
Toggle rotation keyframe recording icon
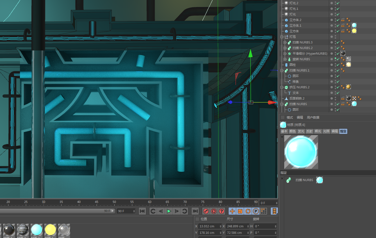click(248, 211)
